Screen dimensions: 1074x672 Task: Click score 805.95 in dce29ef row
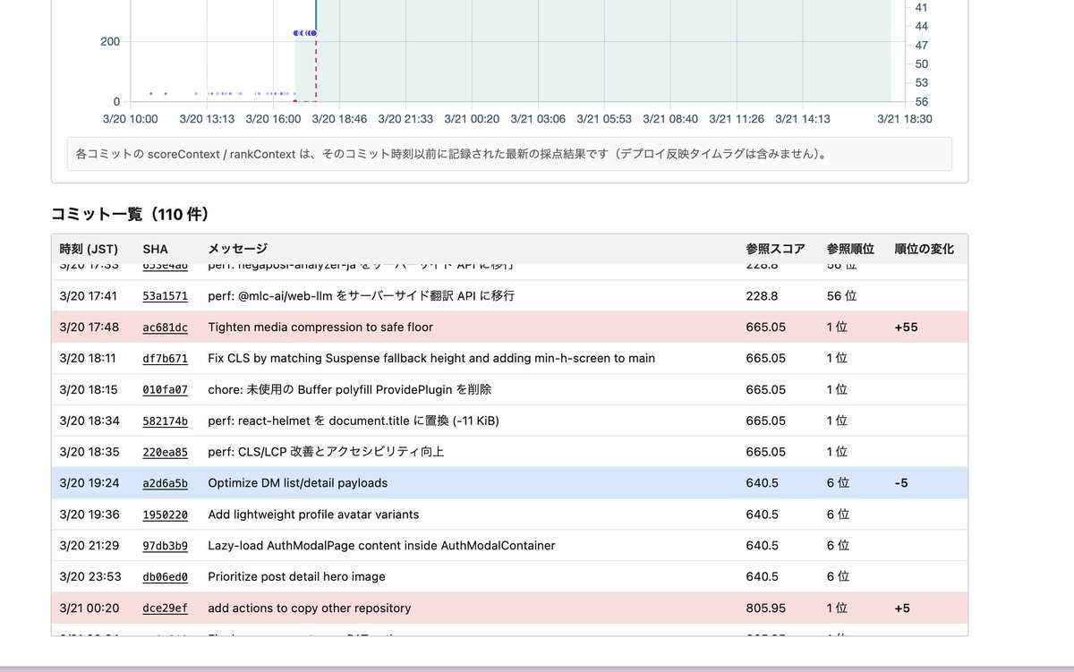pyautogui.click(x=766, y=608)
